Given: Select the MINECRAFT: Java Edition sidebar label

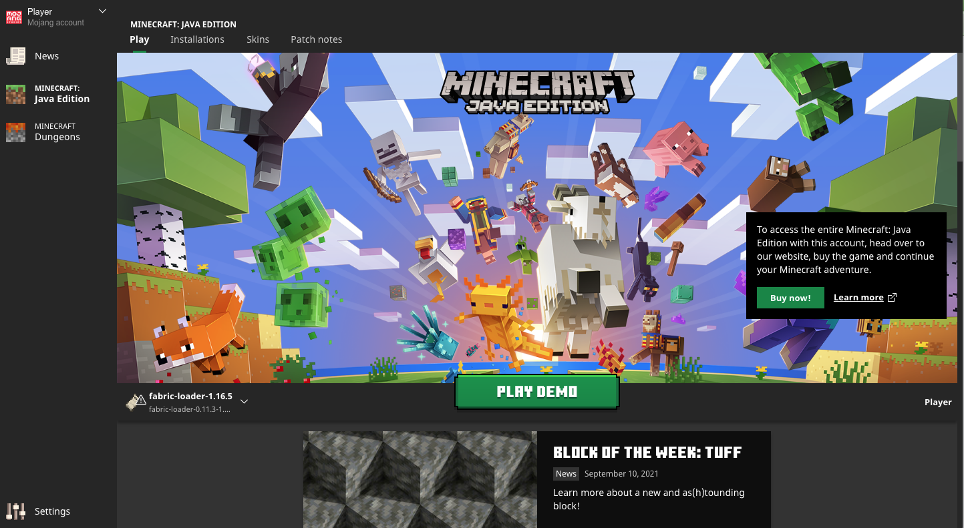Looking at the screenshot, I should pos(62,94).
